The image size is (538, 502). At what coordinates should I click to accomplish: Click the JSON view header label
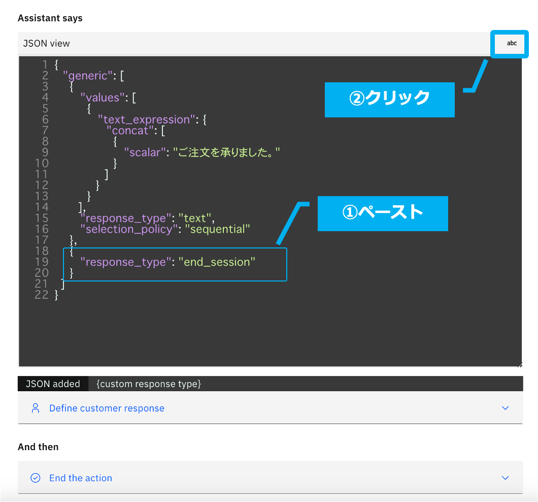click(46, 44)
